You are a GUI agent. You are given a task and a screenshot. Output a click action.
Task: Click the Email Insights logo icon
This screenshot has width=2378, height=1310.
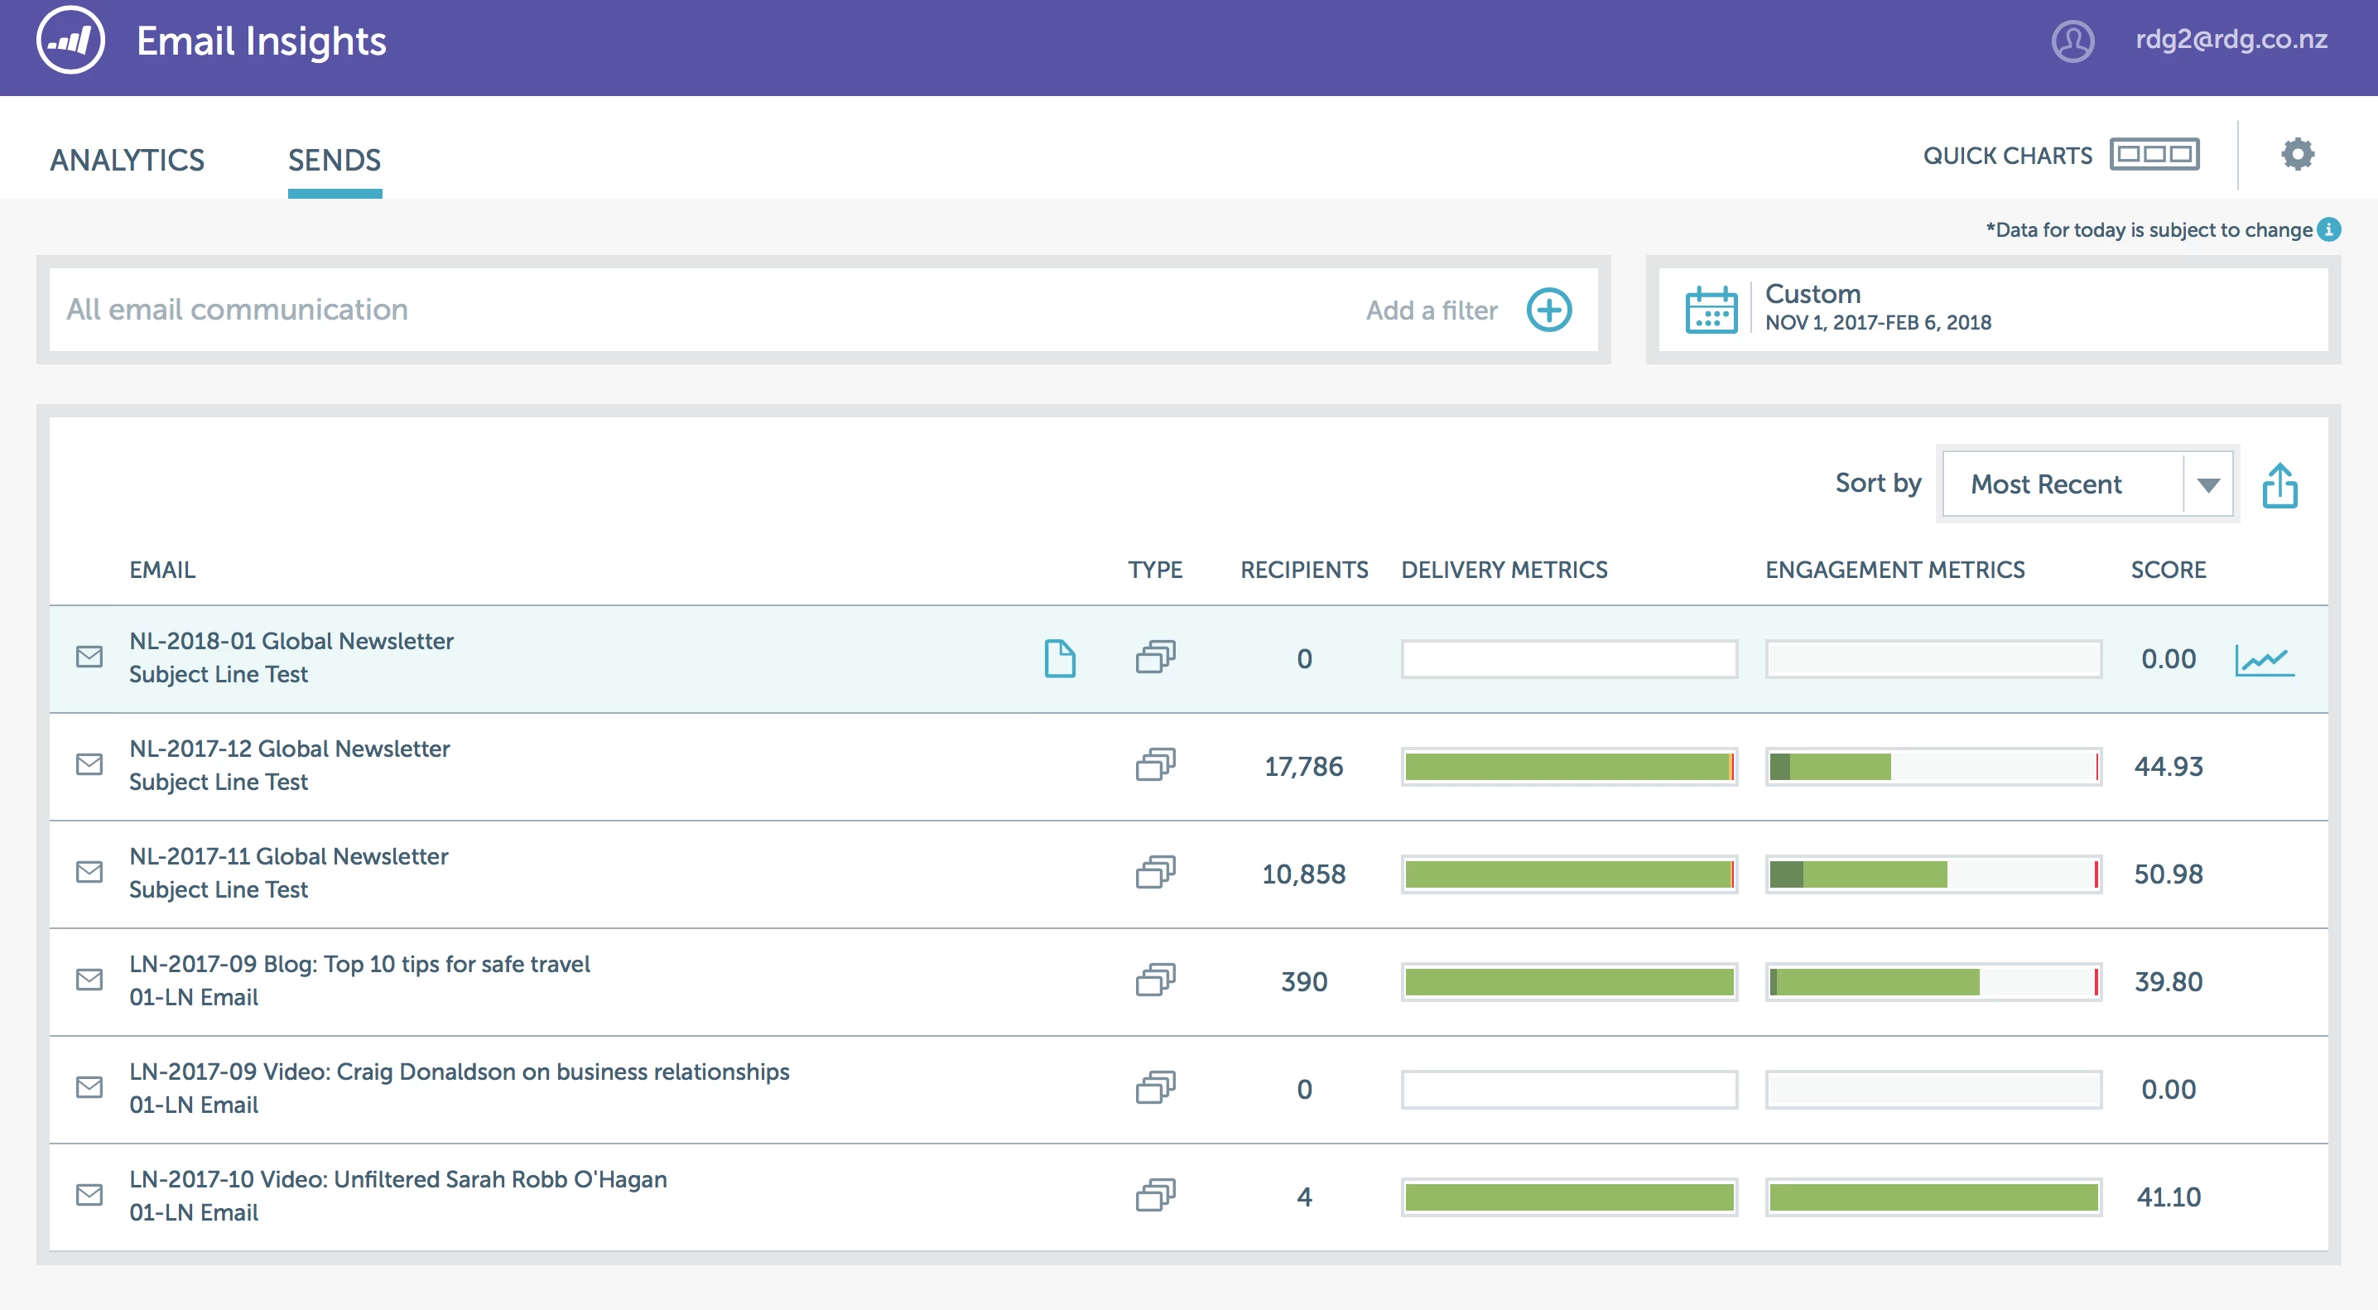(x=70, y=41)
